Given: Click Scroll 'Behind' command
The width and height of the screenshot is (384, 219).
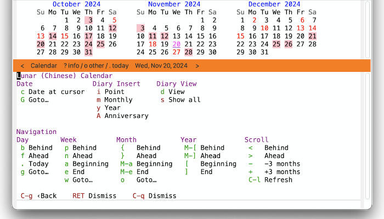Looking at the screenshot, I should point(268,148).
